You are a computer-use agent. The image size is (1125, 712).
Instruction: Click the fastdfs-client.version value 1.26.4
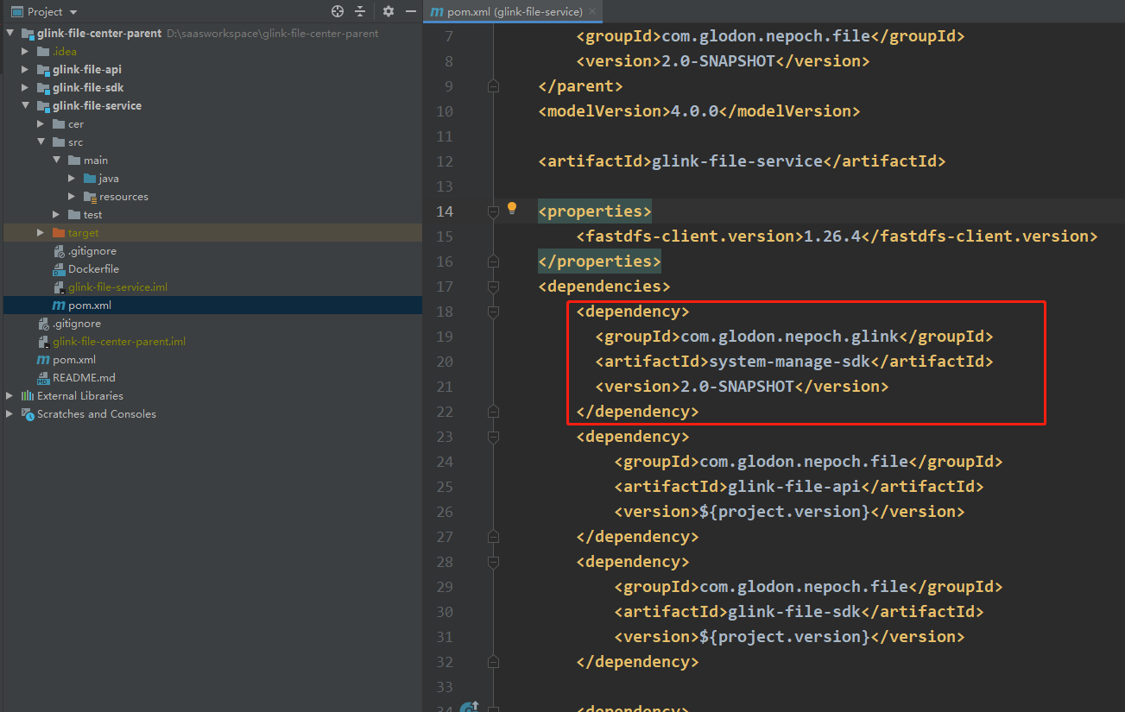832,236
